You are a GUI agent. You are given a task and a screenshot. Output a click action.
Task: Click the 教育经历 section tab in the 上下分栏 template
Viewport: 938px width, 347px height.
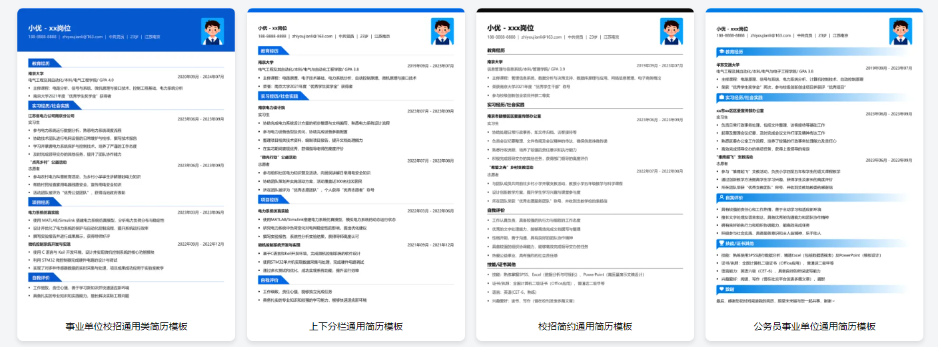(x=271, y=51)
